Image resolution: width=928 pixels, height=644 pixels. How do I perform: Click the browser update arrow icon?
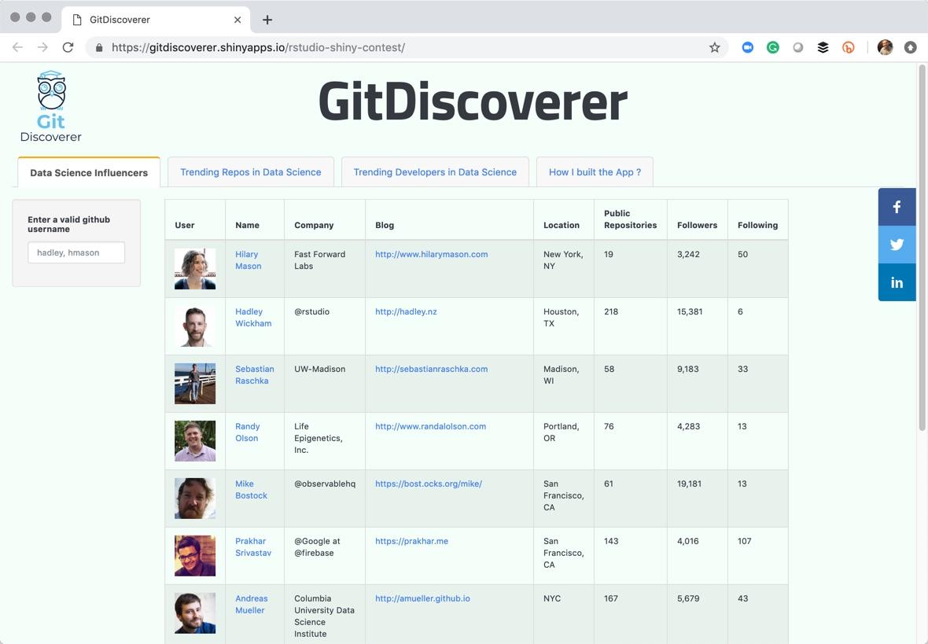(x=910, y=47)
